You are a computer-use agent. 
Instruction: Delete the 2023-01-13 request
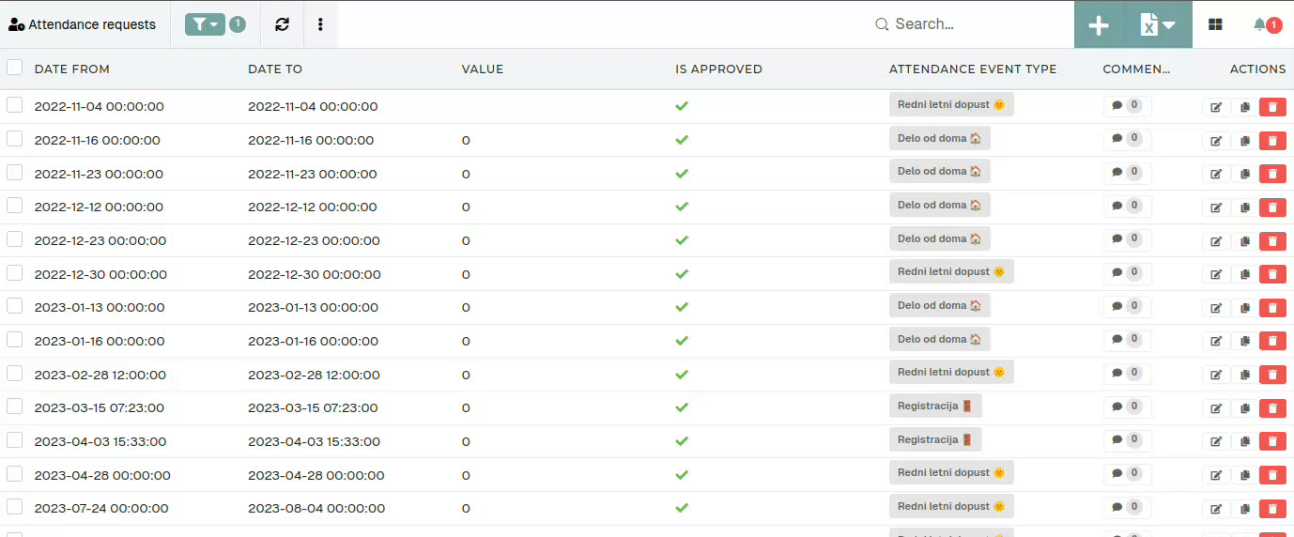coord(1272,308)
